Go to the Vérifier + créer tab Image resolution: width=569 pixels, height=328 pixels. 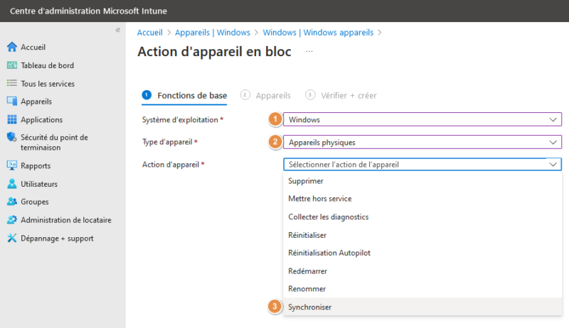click(349, 95)
